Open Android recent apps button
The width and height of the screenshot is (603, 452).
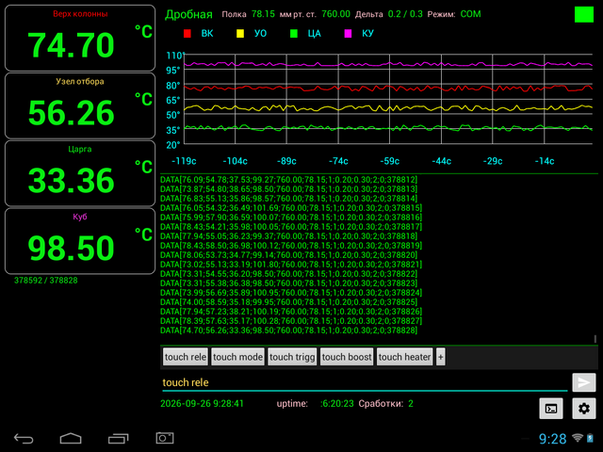[x=119, y=438]
